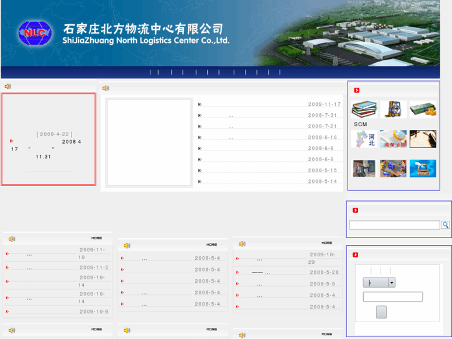Image resolution: width=452 pixels, height=339 pixels.
Task: Click the date 2008-7-21
Action: coord(322,126)
